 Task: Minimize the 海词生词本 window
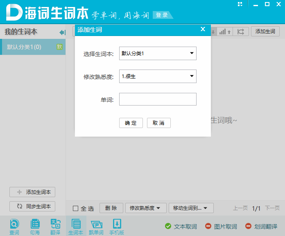(x=256, y=4)
